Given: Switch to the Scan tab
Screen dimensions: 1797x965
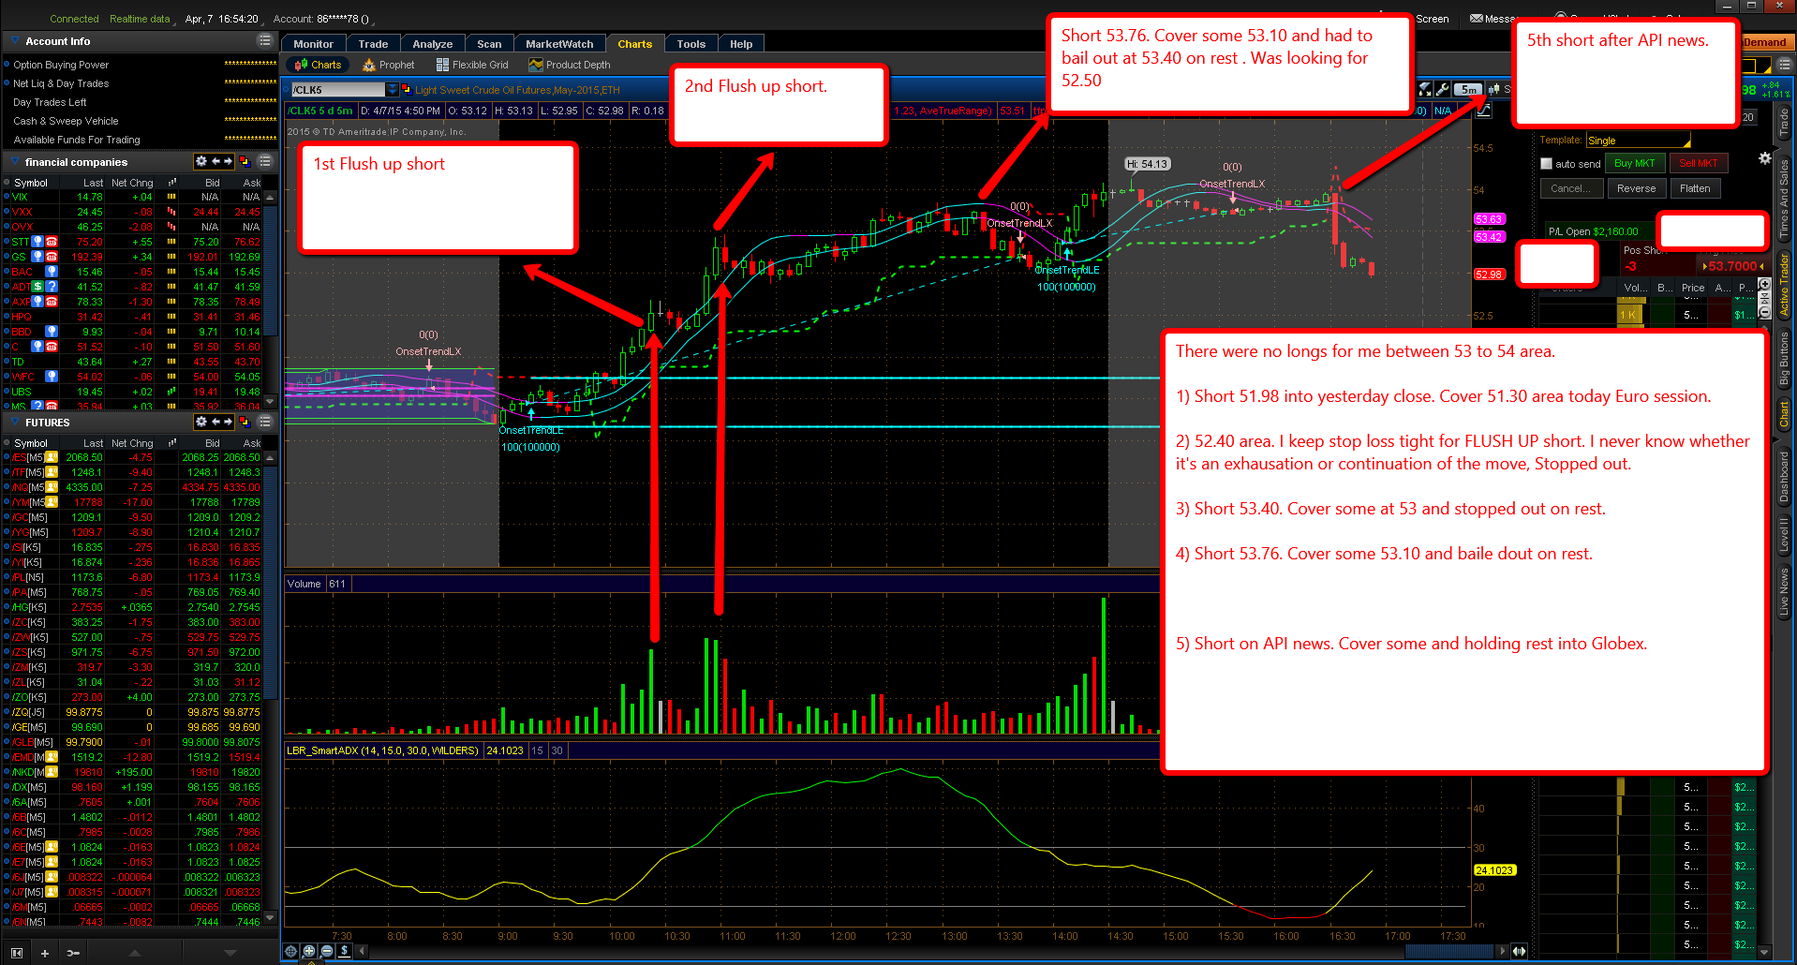Looking at the screenshot, I should (489, 44).
